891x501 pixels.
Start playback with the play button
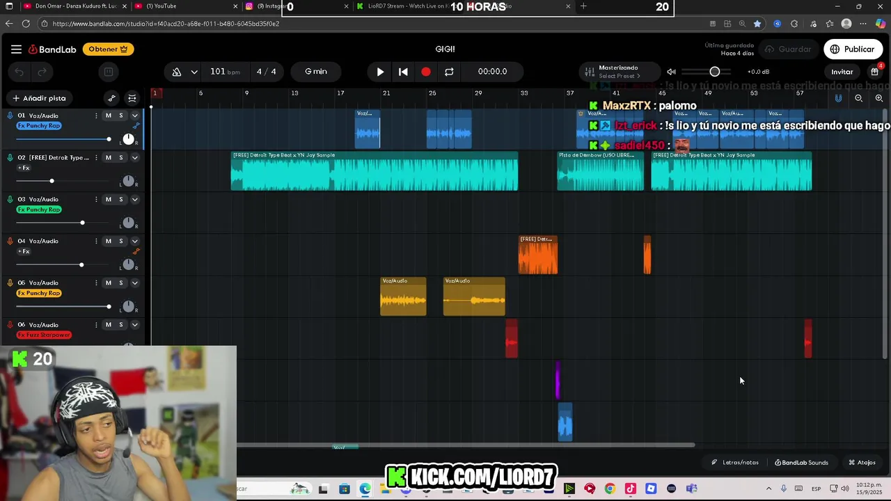380,72
